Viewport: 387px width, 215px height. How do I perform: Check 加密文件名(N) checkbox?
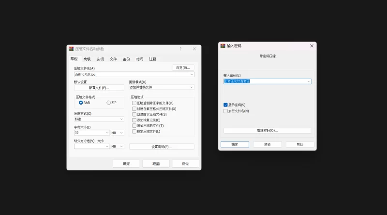click(x=225, y=111)
